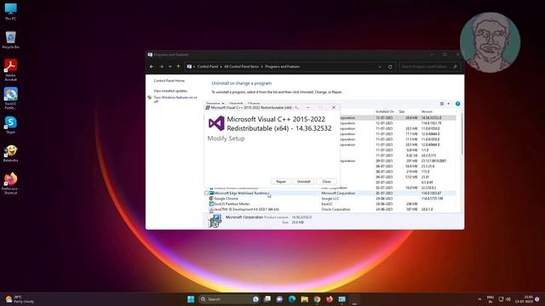
Task: Click the Size column header
Action: [x=402, y=111]
